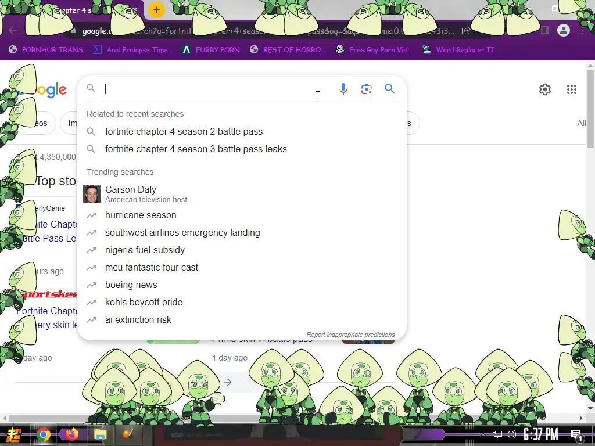Screen dimensions: 595x446
Task: Click the volume icon in system tray
Action: click(x=511, y=434)
